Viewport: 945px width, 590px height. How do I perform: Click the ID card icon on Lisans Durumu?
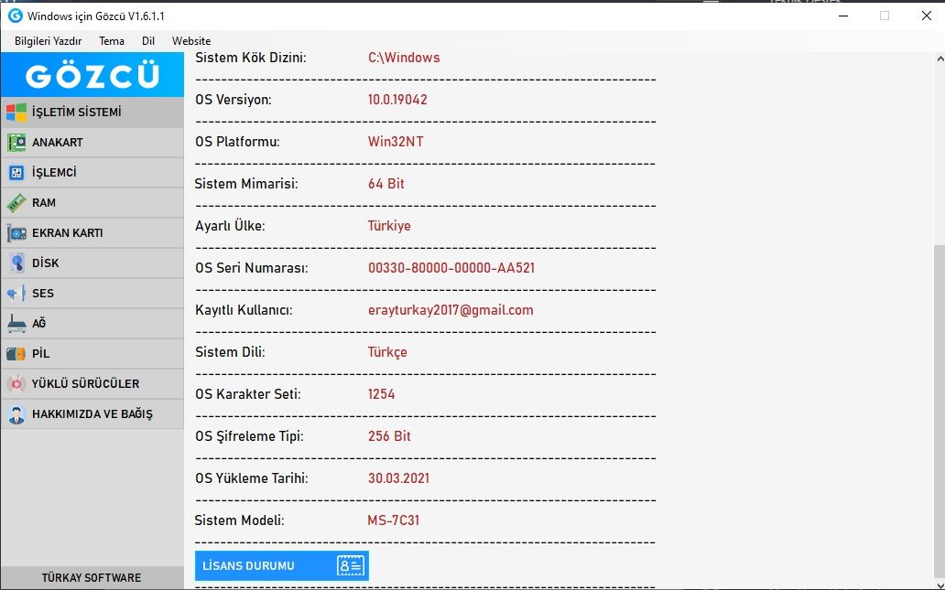tap(351, 566)
